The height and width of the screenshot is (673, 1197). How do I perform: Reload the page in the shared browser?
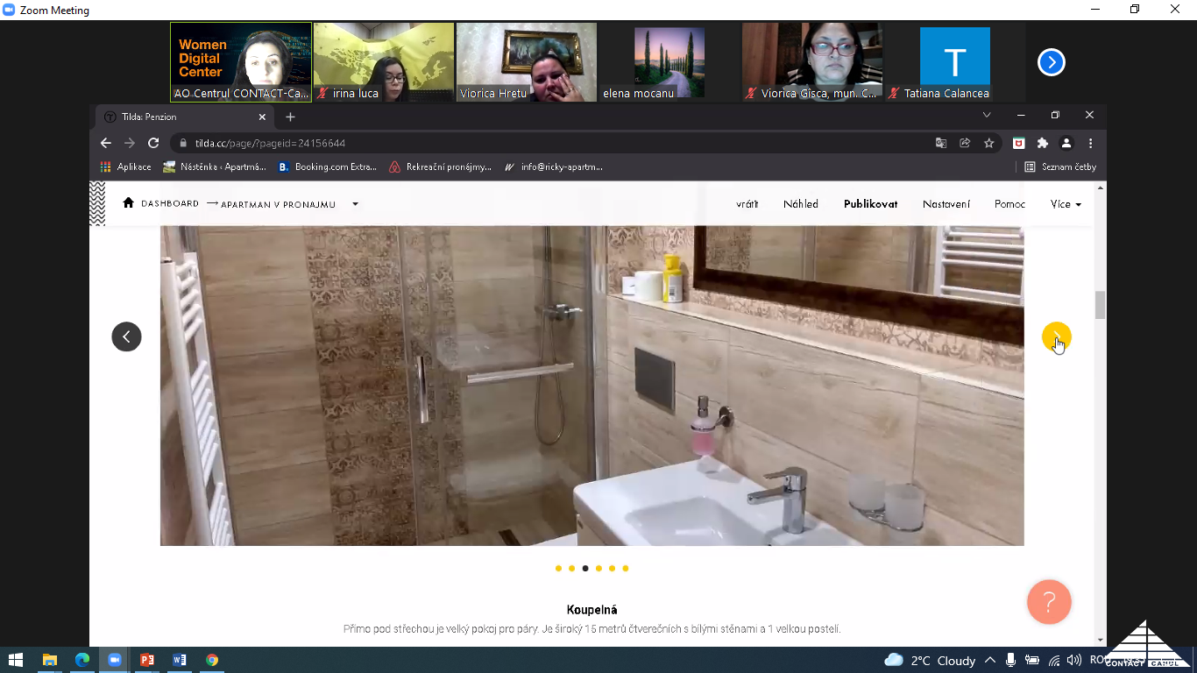(x=153, y=143)
